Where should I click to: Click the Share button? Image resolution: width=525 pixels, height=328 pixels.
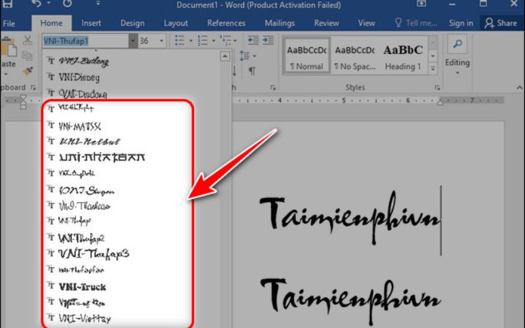(x=501, y=23)
